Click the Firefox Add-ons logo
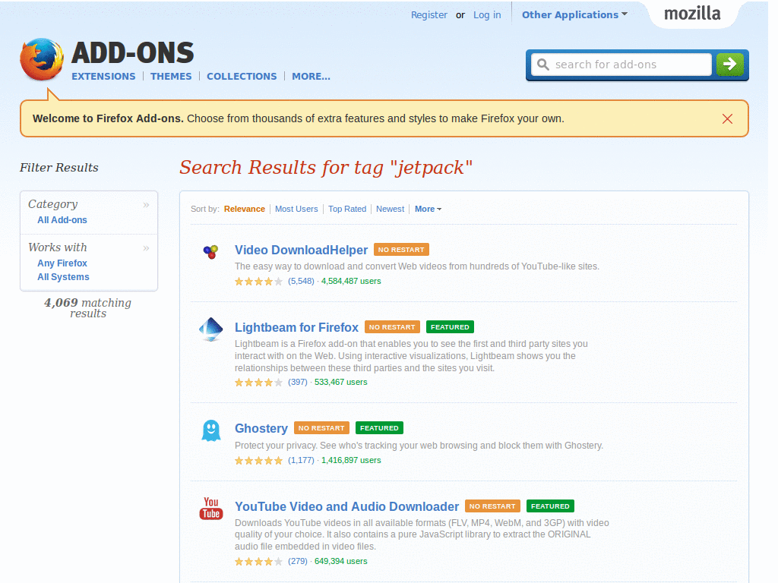Image resolution: width=778 pixels, height=583 pixels. coord(42,59)
